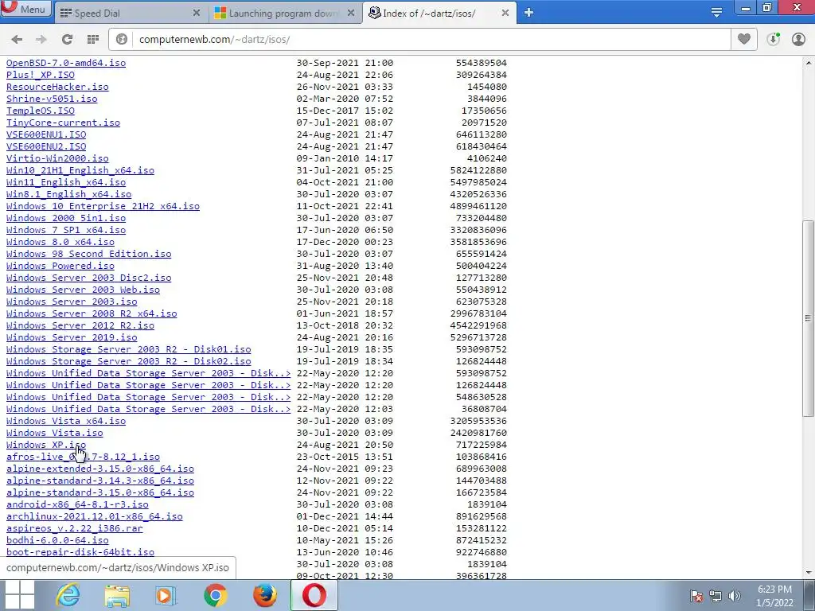Launch Google Chrome from taskbar
The height and width of the screenshot is (611, 815).
click(215, 595)
